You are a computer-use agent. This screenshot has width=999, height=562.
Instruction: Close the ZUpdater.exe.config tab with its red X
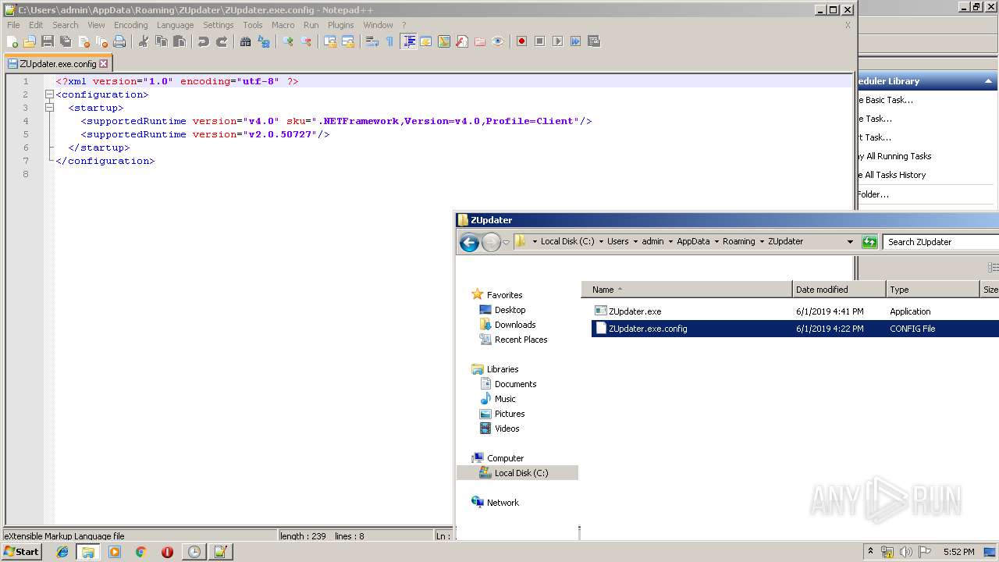coord(104,64)
